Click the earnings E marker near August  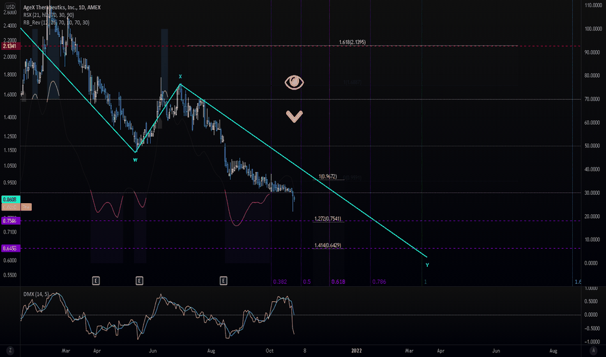[x=224, y=280]
